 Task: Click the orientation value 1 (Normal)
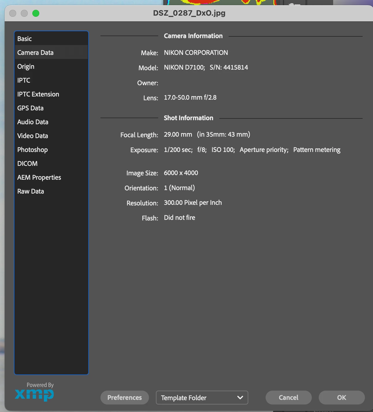(179, 188)
